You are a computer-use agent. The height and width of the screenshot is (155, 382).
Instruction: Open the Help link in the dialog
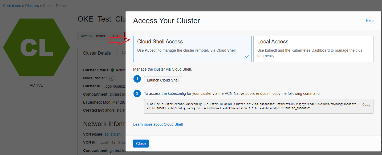(369, 21)
